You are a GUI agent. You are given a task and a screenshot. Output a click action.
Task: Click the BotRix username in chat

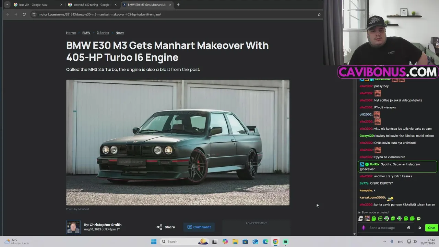375,164
